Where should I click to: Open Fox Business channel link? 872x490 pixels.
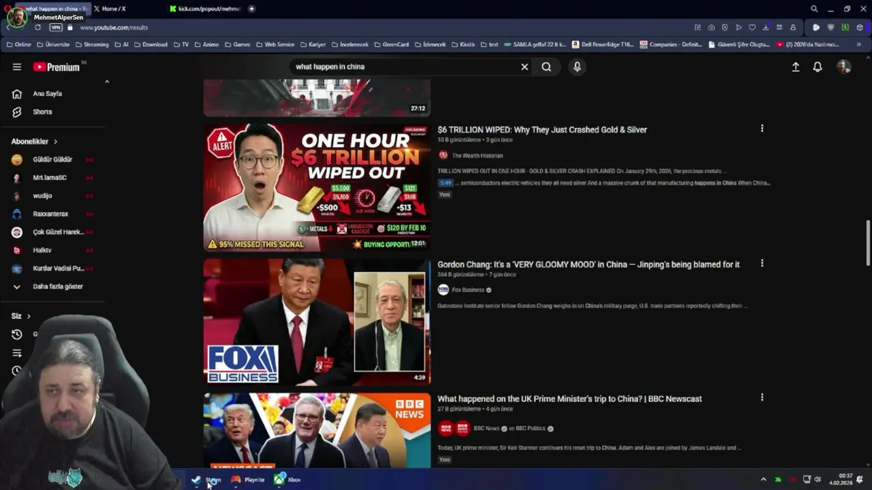(x=468, y=290)
